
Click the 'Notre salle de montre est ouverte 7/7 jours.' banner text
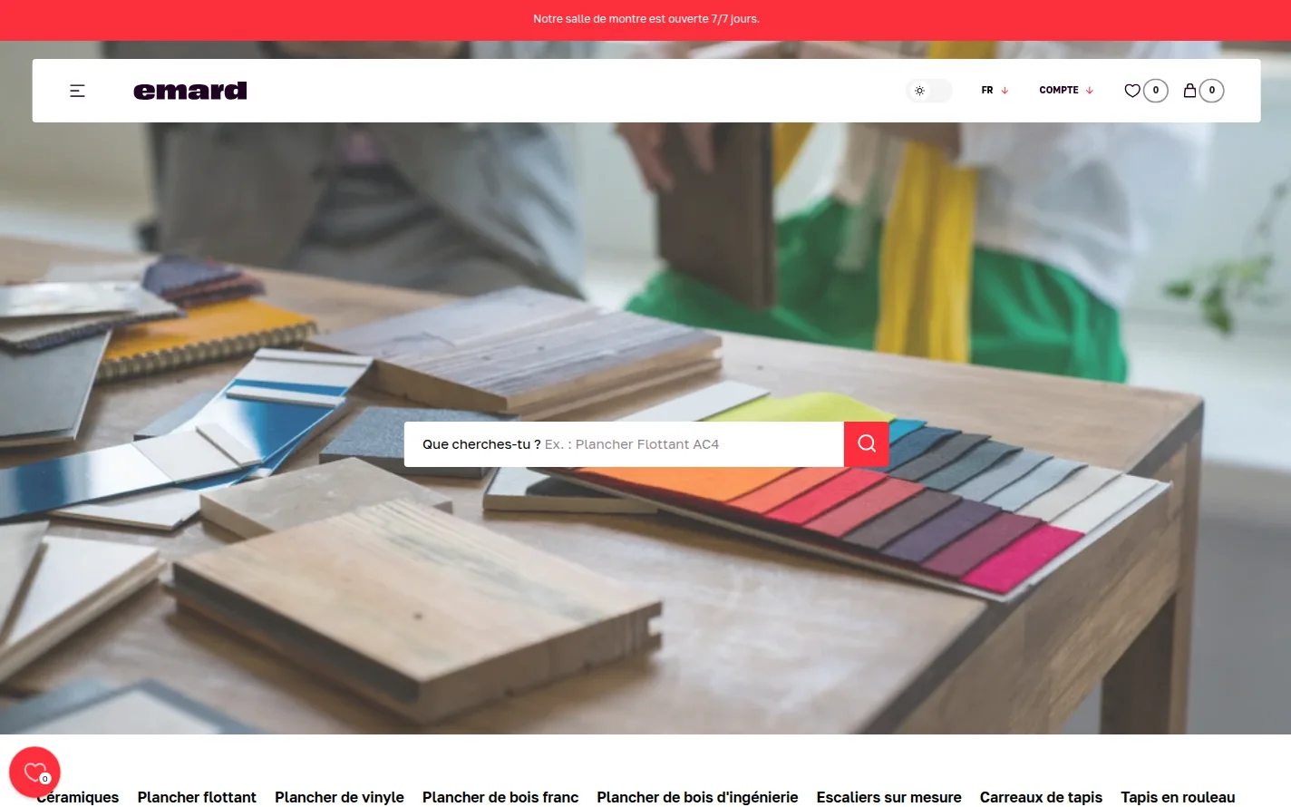pyautogui.click(x=646, y=19)
